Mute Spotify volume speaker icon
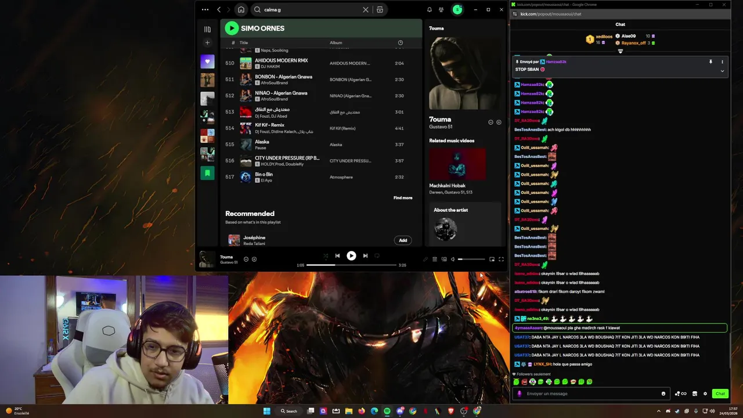This screenshot has width=743, height=418. 453,260
